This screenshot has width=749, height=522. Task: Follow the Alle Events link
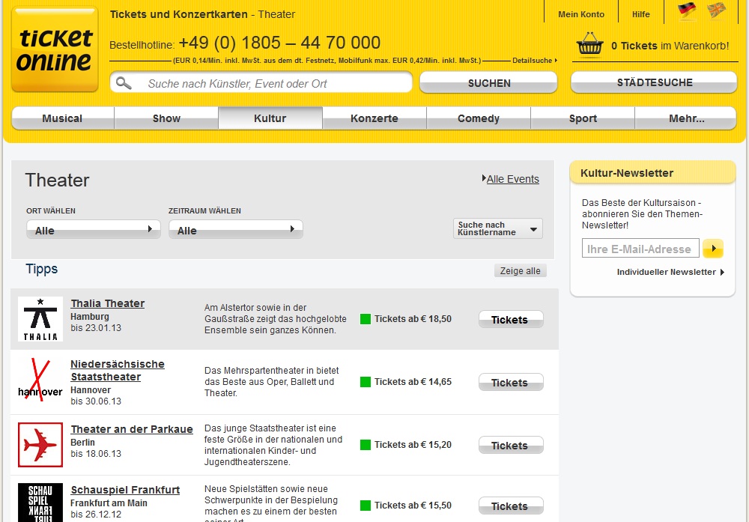click(x=512, y=179)
